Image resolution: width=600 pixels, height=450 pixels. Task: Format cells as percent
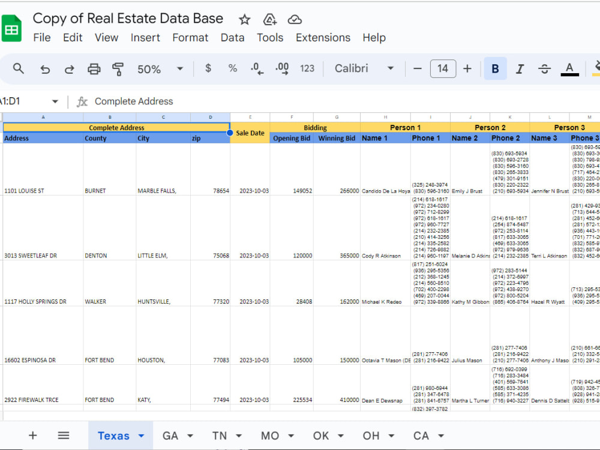(x=232, y=68)
